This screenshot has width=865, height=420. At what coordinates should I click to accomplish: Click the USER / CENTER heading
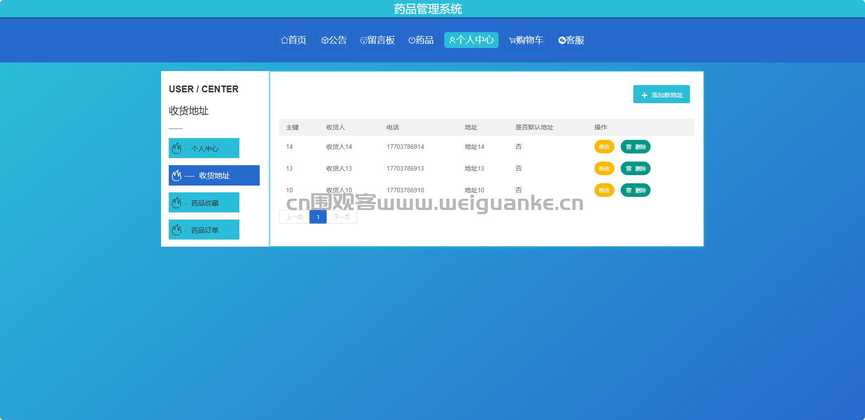pos(204,89)
